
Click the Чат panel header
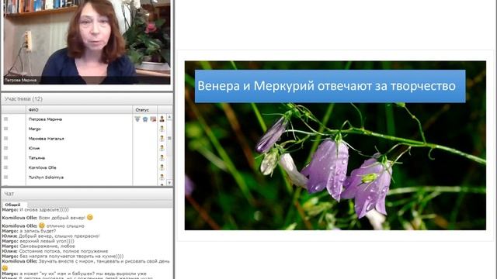87,194
